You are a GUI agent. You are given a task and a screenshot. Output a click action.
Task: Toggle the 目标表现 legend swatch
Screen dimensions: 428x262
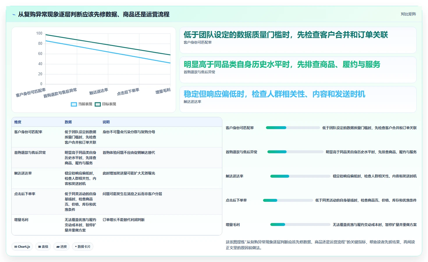(x=98, y=104)
